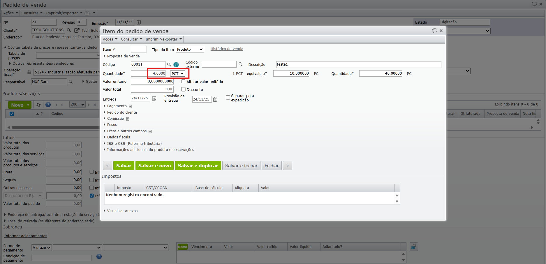Expand Informações adicionais do produto e observações

149,150
